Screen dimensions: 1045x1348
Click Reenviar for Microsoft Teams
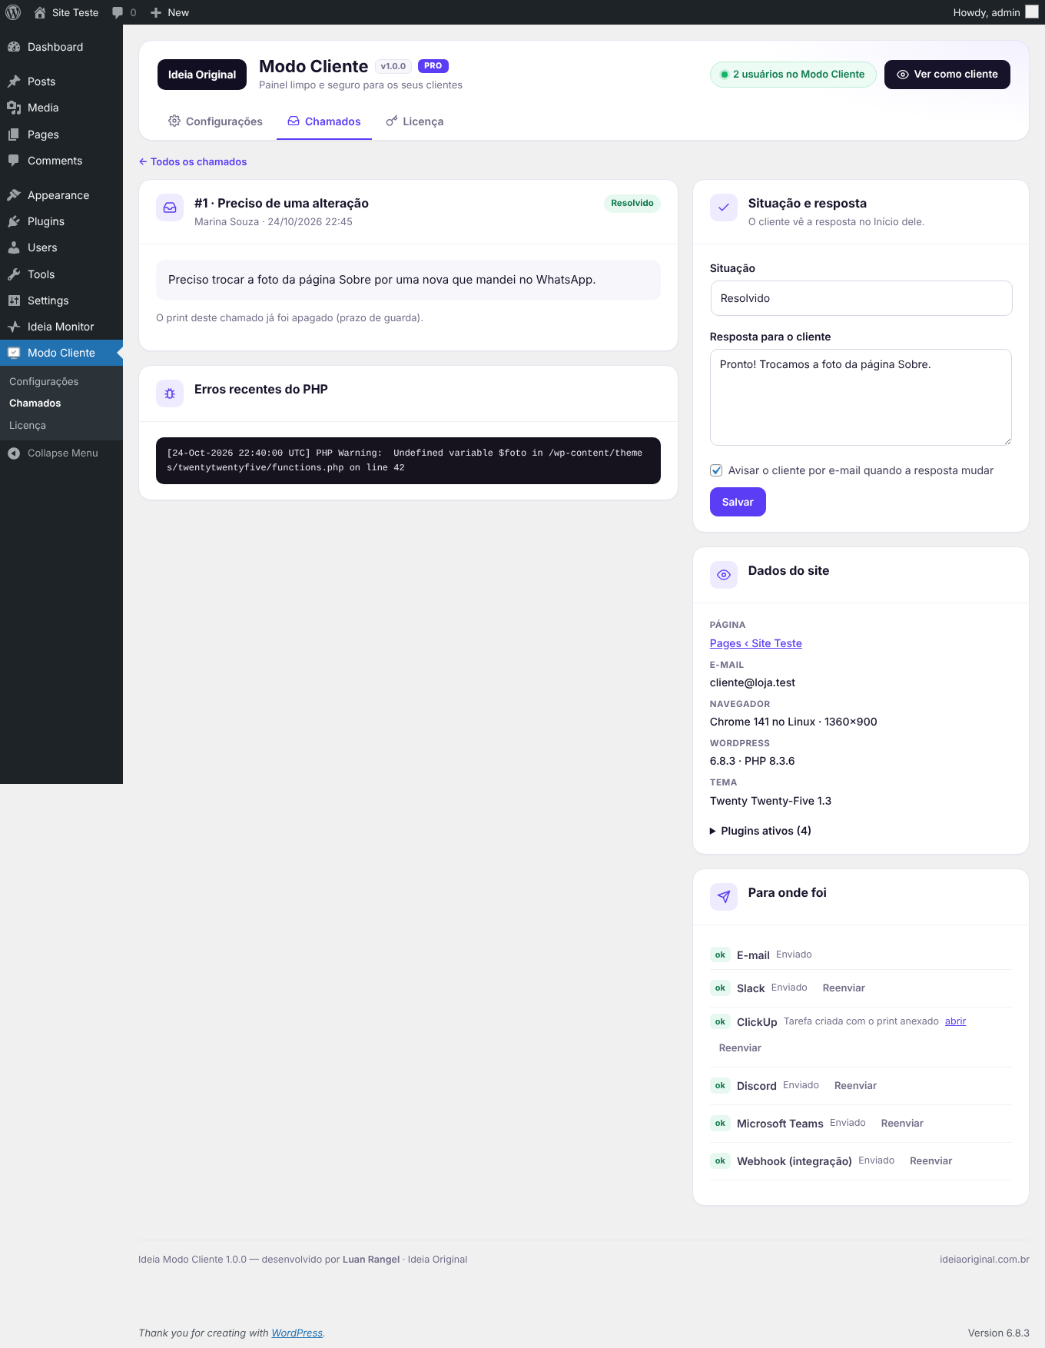pos(902,1124)
